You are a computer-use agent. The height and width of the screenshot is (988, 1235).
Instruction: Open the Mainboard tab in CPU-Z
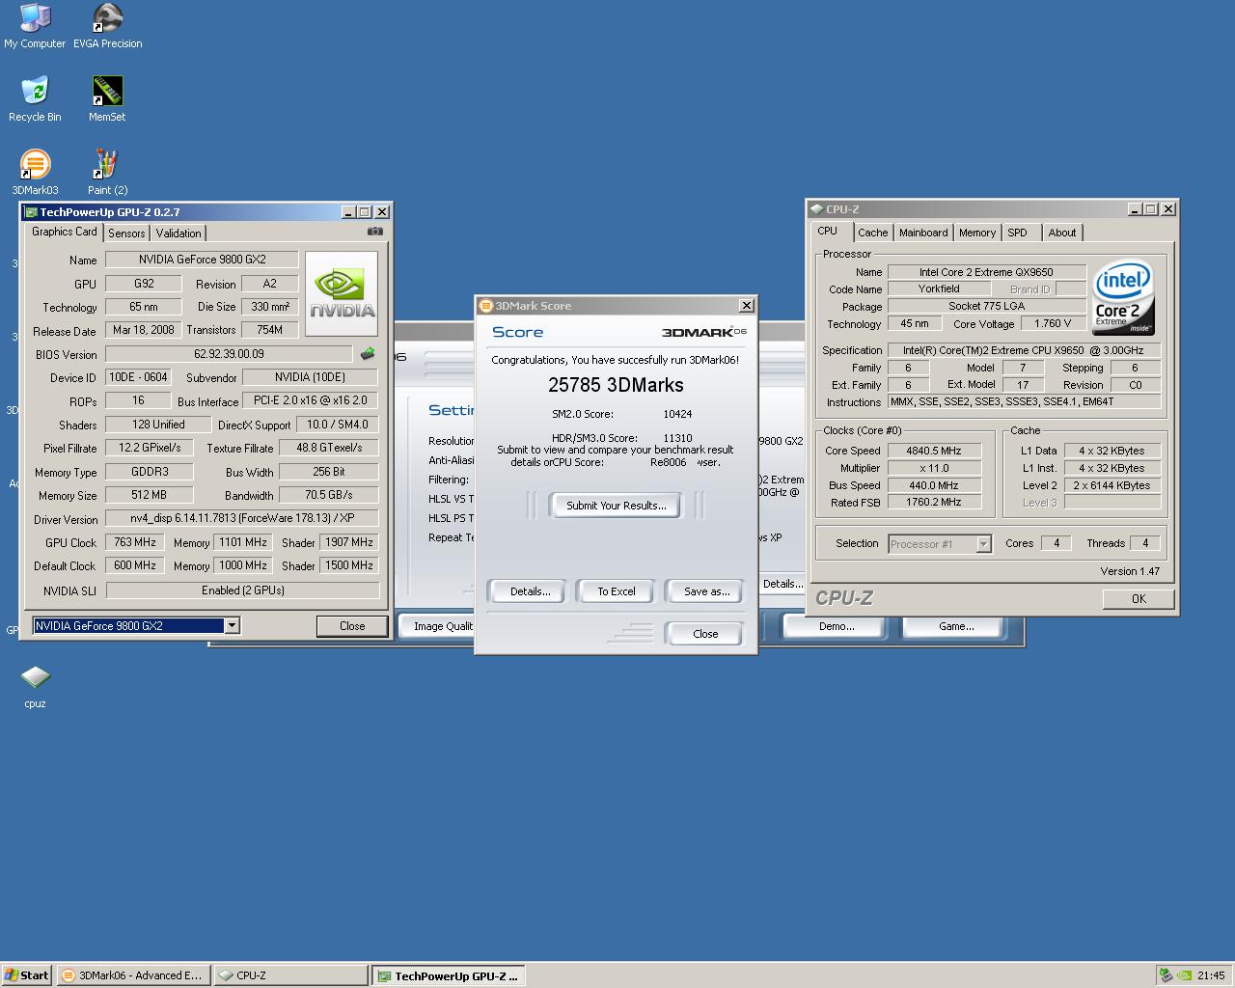tap(923, 233)
